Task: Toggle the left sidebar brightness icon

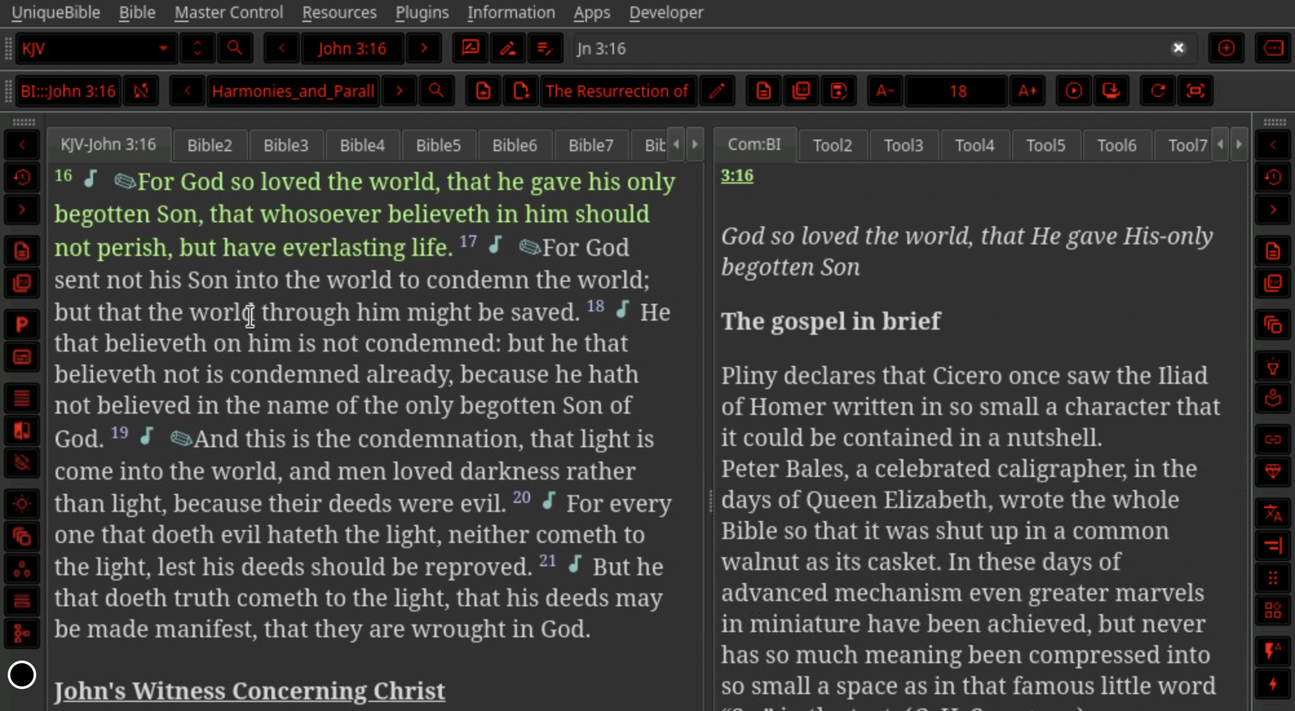Action: tap(22, 504)
